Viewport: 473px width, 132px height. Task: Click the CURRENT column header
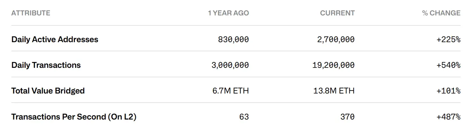[x=337, y=13]
